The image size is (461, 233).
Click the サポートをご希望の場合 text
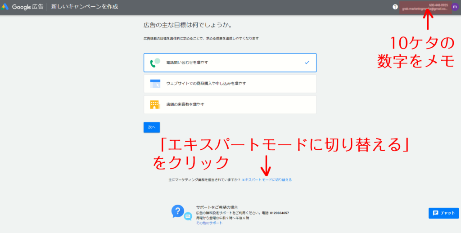217,207
